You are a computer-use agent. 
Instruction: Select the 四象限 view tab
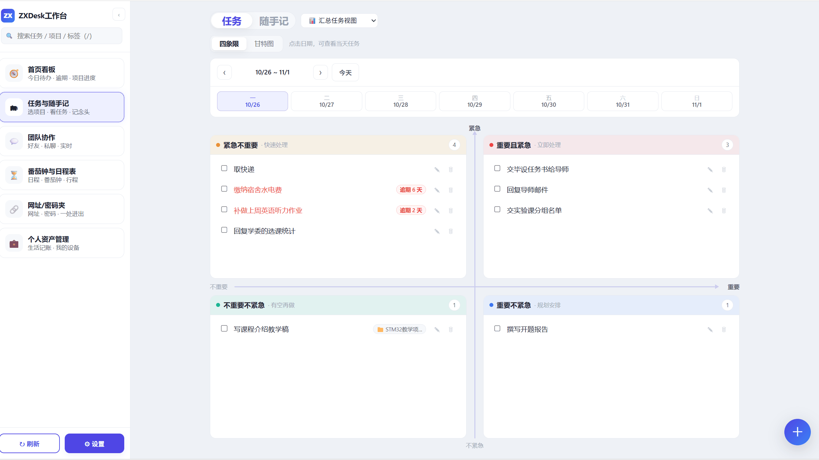click(x=229, y=44)
